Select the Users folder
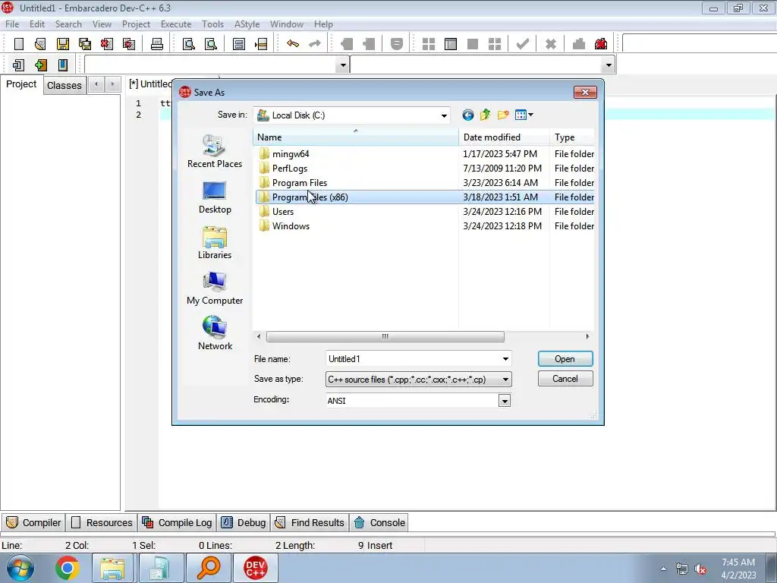The width and height of the screenshot is (777, 583). (x=283, y=212)
